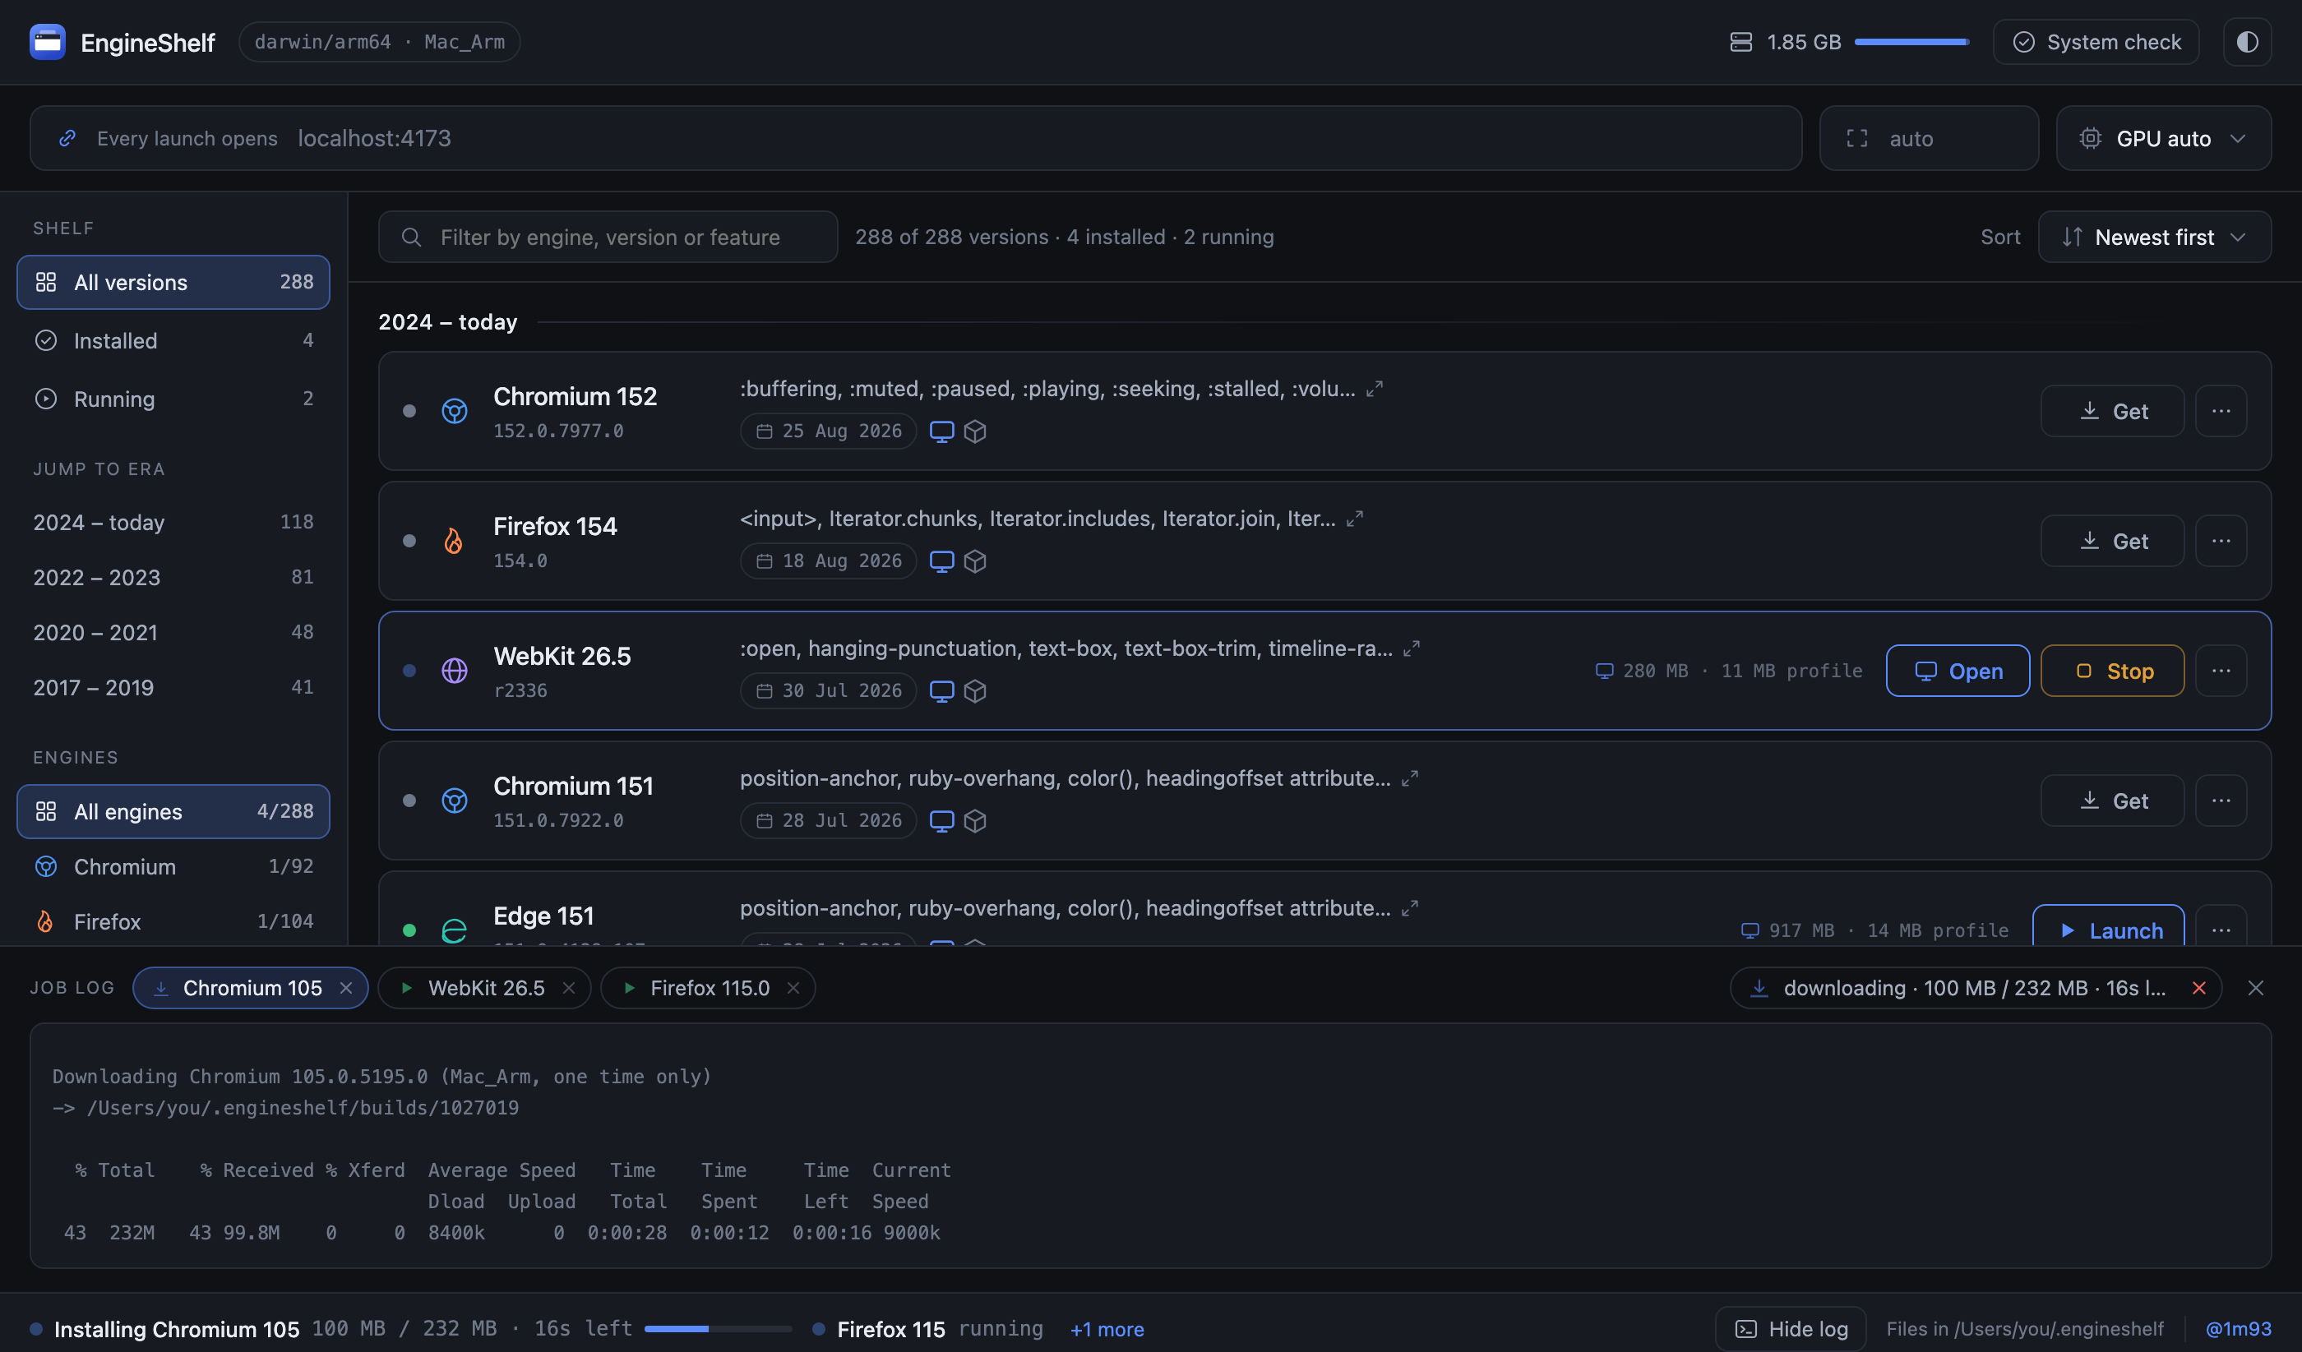Close the Firefox 115.0 log tab
This screenshot has height=1352, width=2302.
793,988
